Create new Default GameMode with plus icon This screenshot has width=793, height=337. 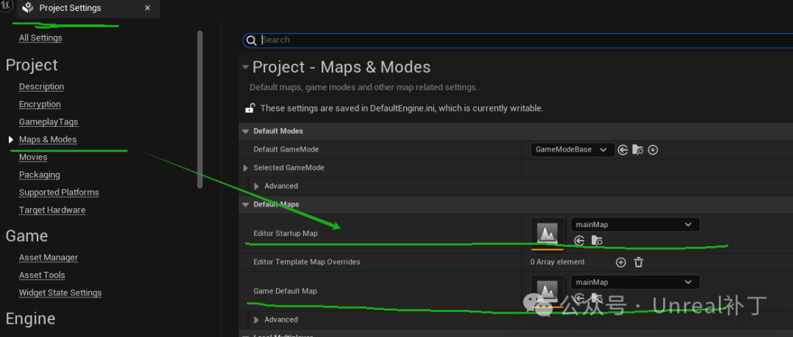(653, 150)
